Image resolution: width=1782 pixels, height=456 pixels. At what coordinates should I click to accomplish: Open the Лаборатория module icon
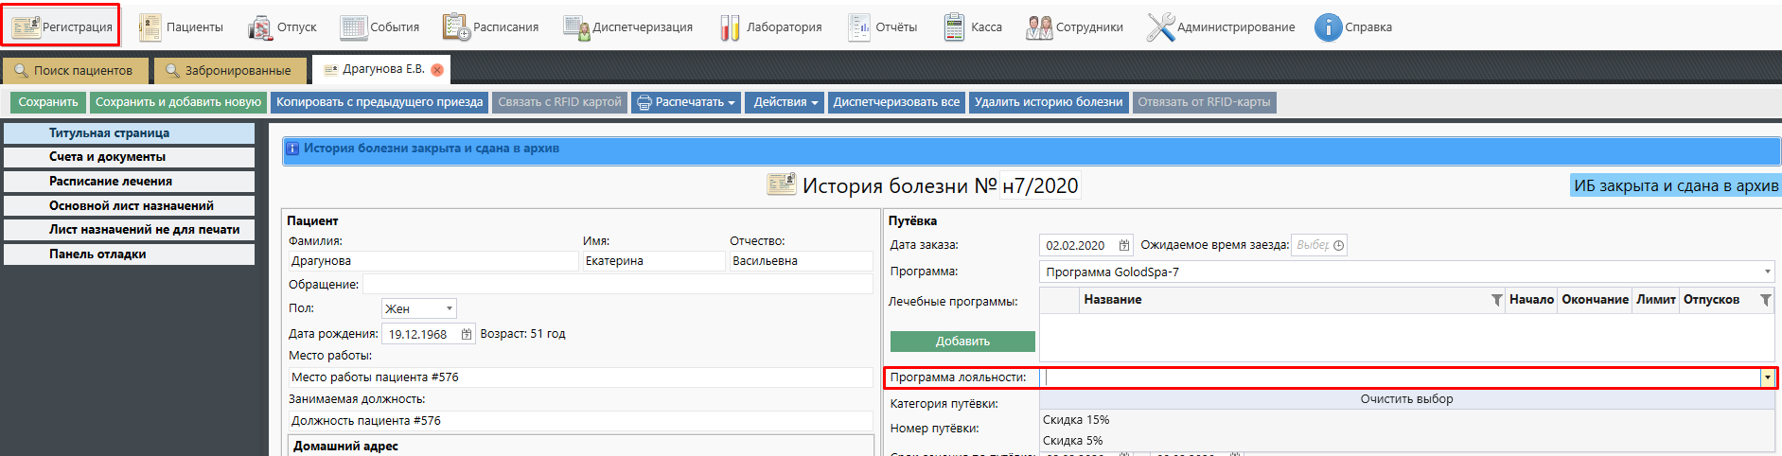[729, 27]
